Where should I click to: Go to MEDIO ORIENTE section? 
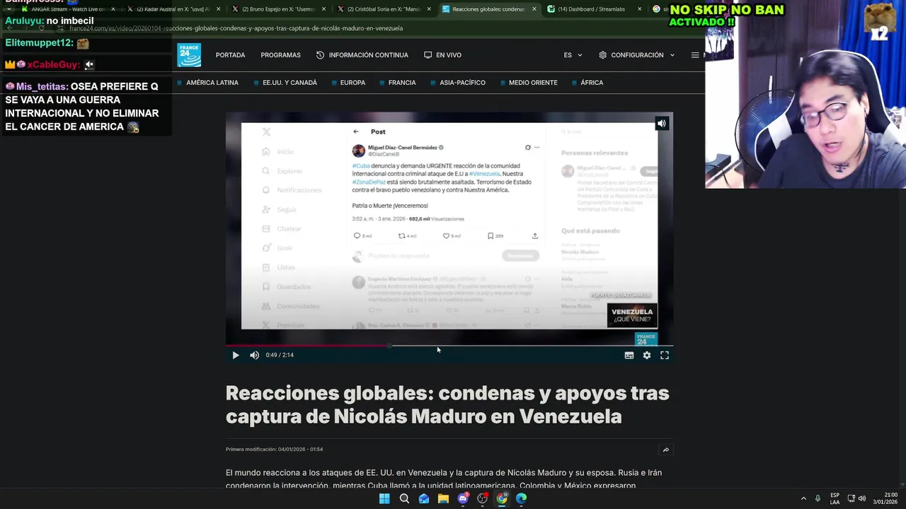(533, 83)
